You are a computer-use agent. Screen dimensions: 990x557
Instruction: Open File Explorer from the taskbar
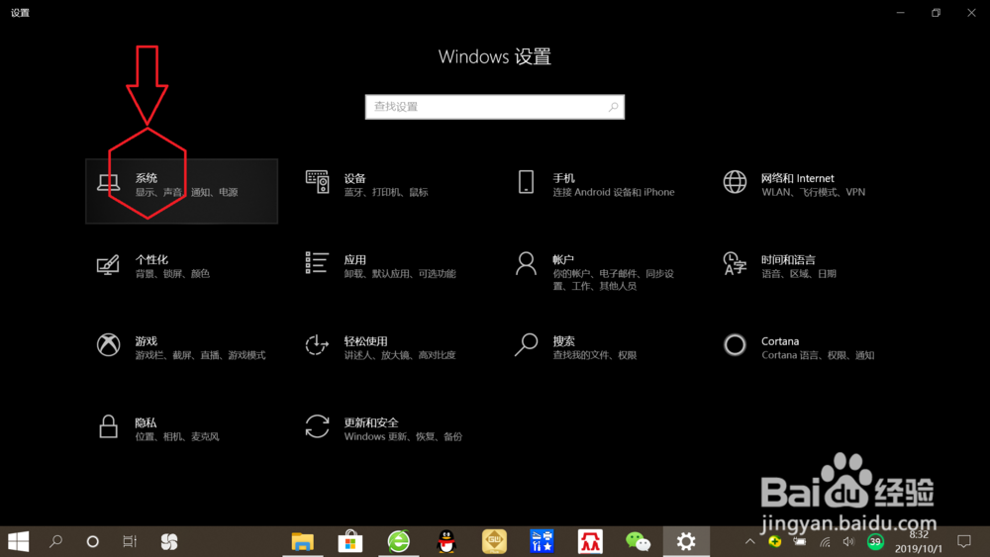coord(302,541)
